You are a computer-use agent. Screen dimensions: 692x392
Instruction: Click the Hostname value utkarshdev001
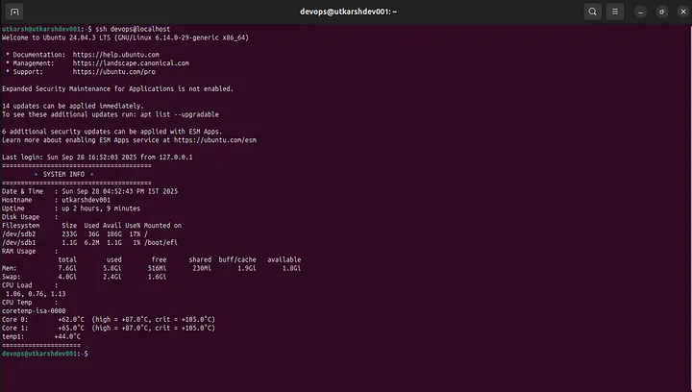(x=86, y=200)
